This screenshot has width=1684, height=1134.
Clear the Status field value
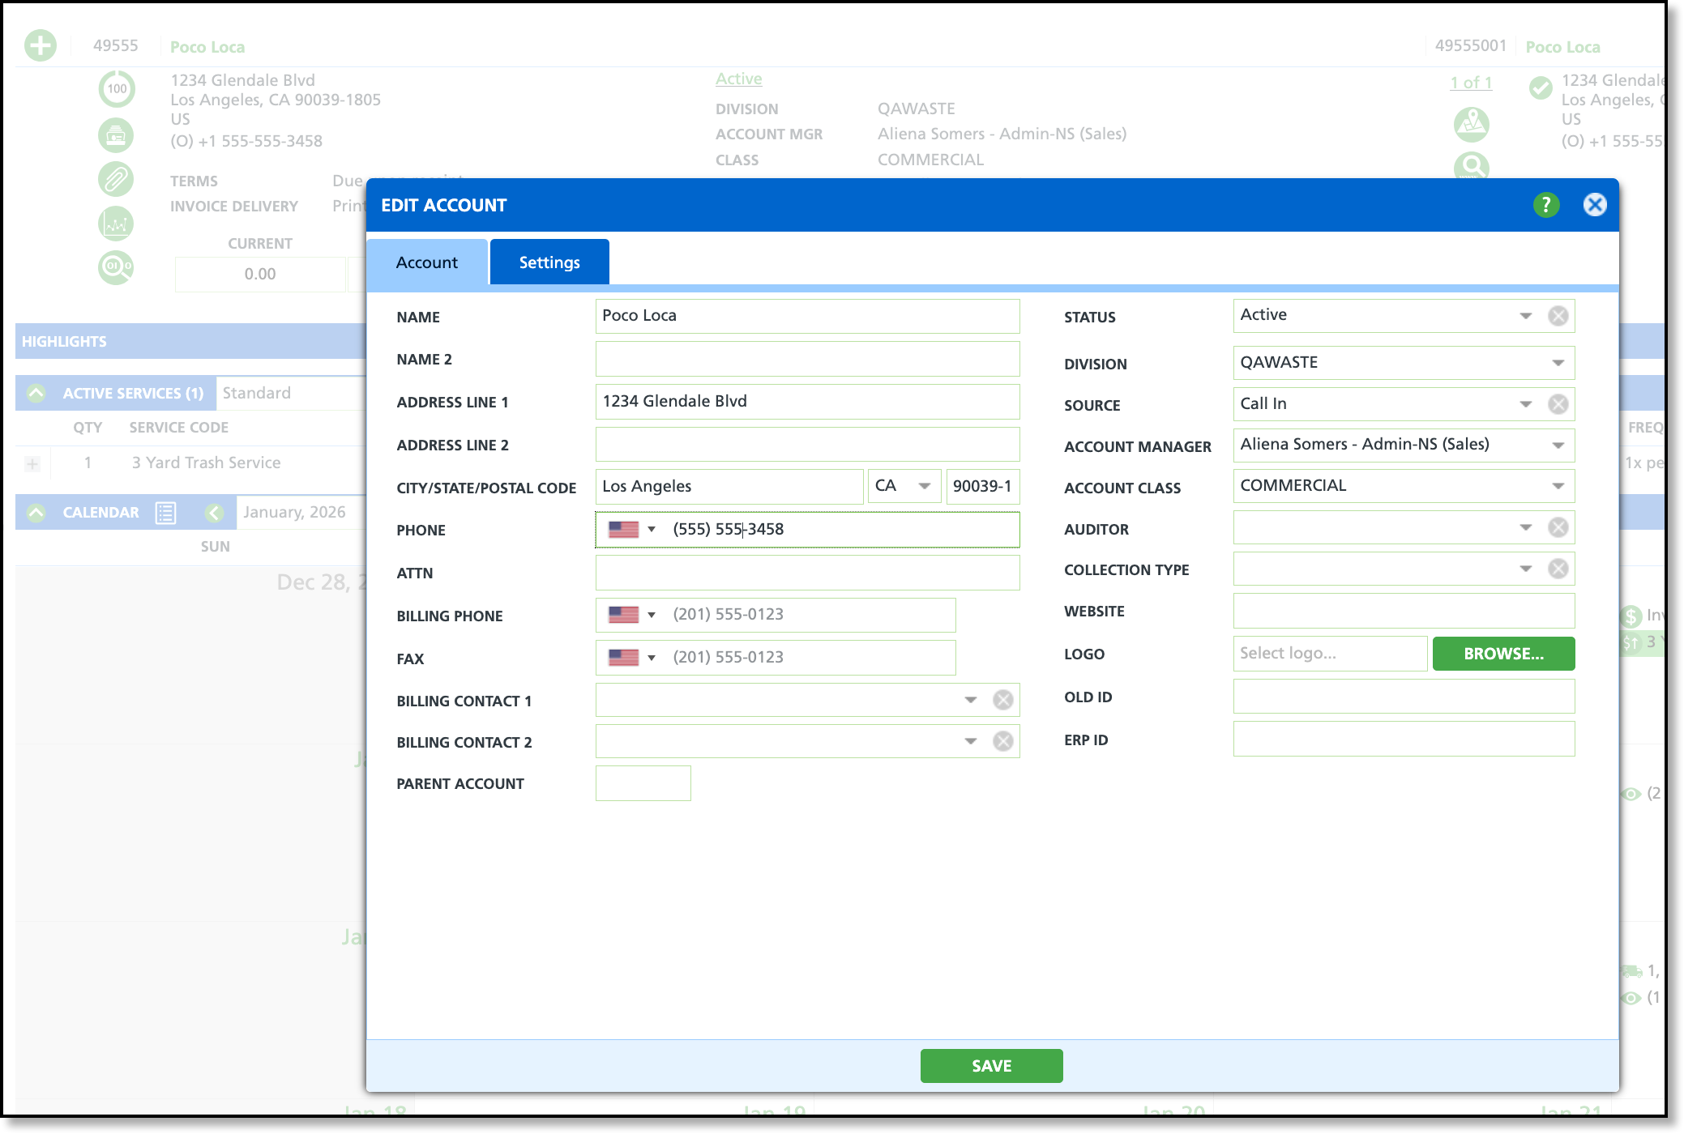click(1558, 316)
